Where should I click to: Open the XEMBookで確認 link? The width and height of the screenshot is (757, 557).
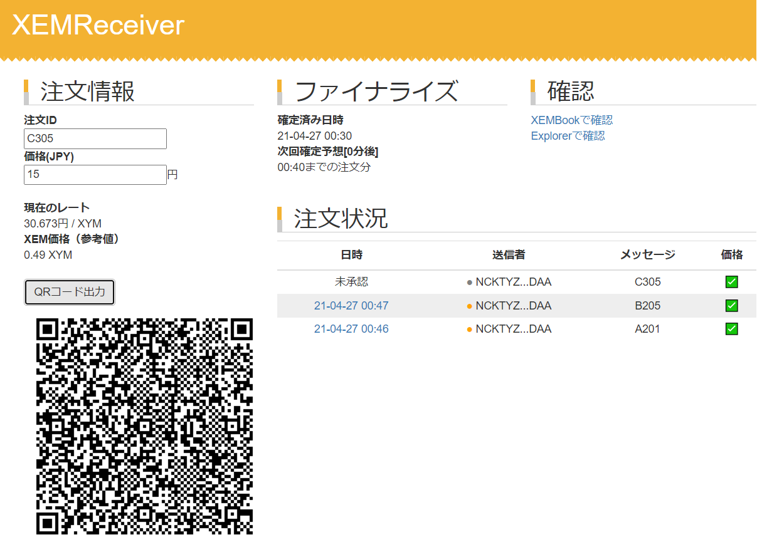[572, 120]
